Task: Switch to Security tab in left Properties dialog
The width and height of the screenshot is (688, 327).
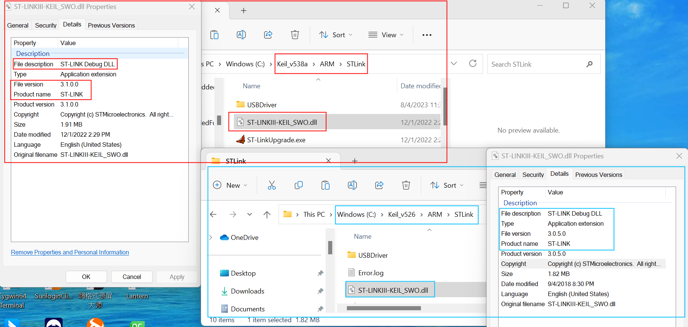Action: [x=45, y=25]
